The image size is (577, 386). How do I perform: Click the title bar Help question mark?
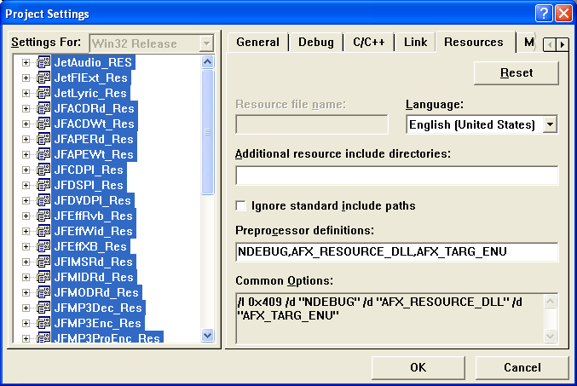(x=544, y=14)
